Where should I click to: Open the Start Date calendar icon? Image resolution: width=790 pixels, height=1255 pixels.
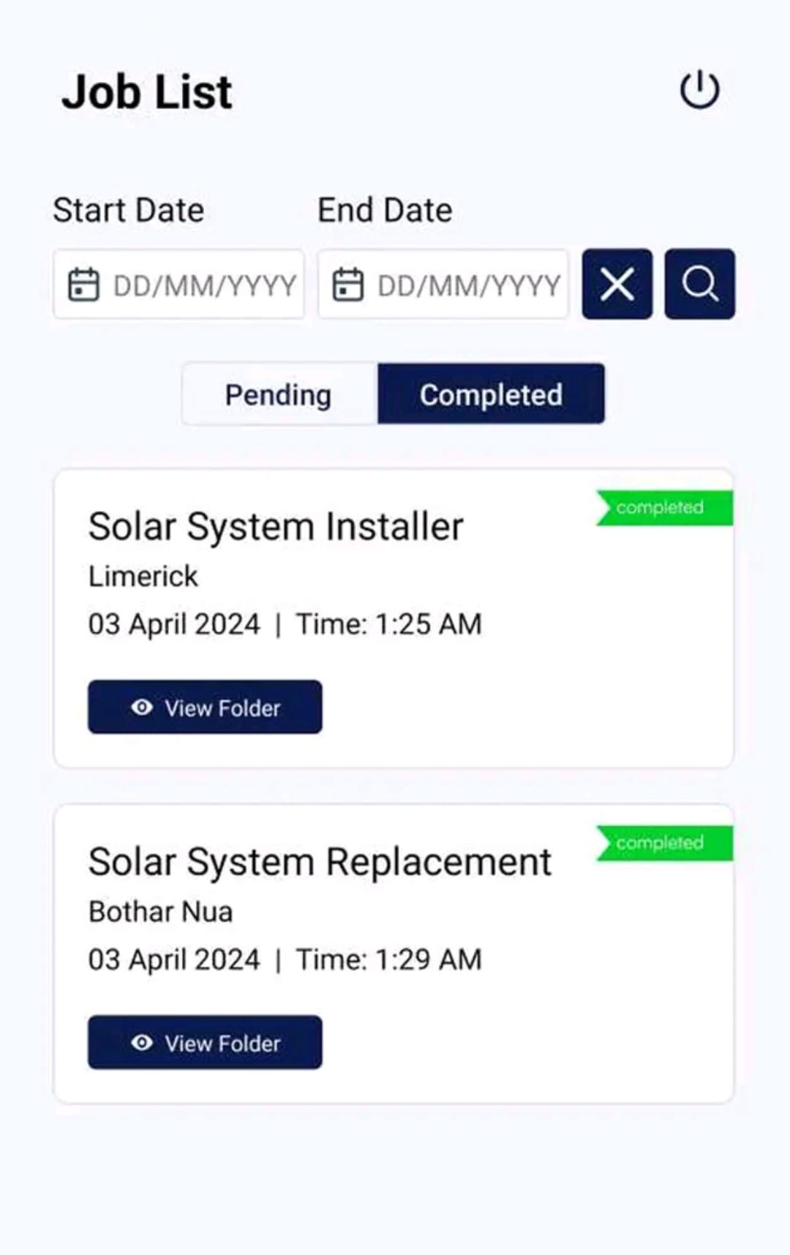[x=83, y=285]
